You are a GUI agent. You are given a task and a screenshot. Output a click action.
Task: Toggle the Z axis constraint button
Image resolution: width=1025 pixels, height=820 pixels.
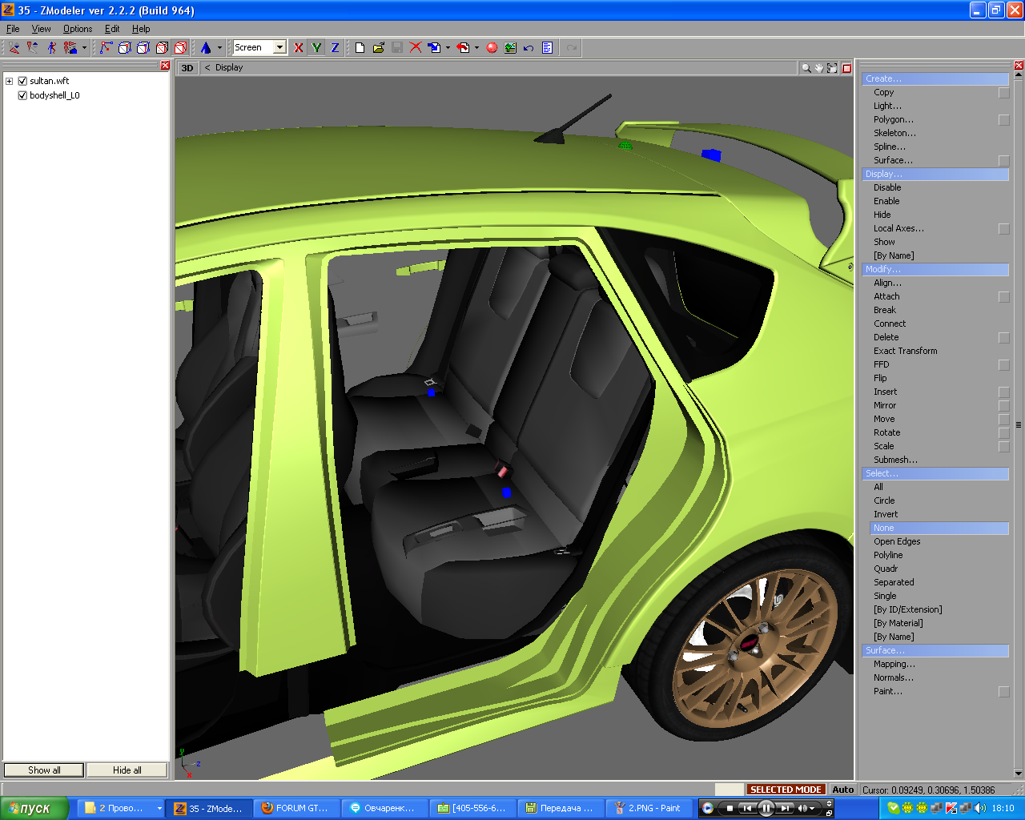pyautogui.click(x=335, y=48)
